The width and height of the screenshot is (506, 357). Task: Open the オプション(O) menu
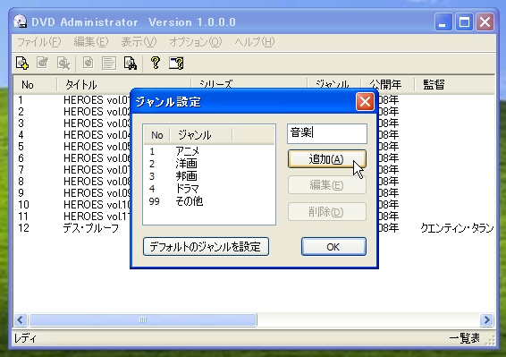196,42
